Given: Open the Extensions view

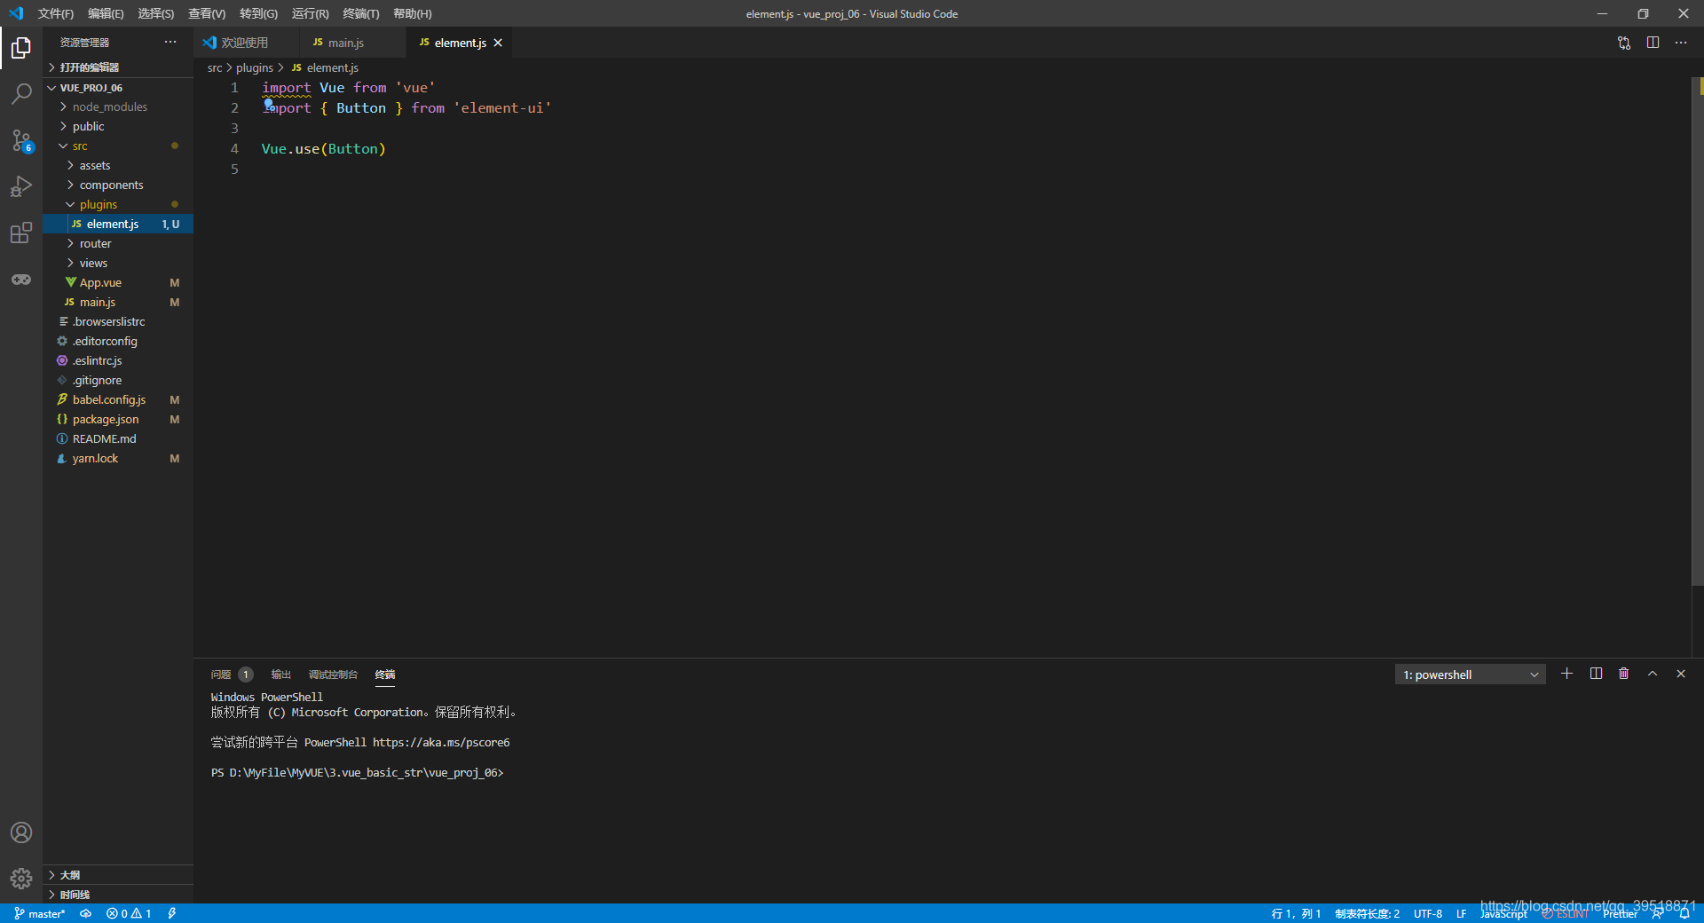Looking at the screenshot, I should coord(21,233).
